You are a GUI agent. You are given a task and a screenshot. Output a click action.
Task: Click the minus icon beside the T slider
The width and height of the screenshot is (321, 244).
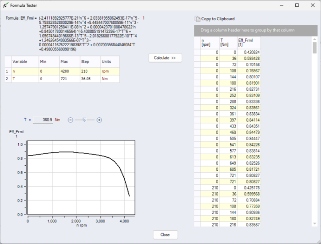(x=71, y=120)
